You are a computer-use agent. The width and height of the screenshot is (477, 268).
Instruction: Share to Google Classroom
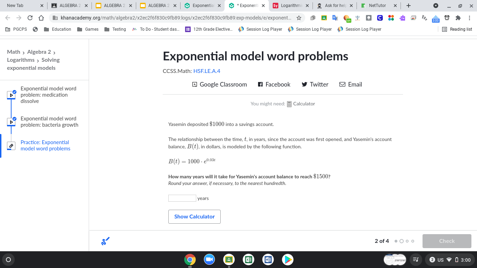point(220,84)
